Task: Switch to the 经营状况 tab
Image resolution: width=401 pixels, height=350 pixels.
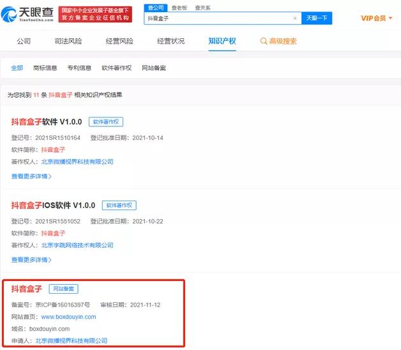Action: [x=171, y=41]
